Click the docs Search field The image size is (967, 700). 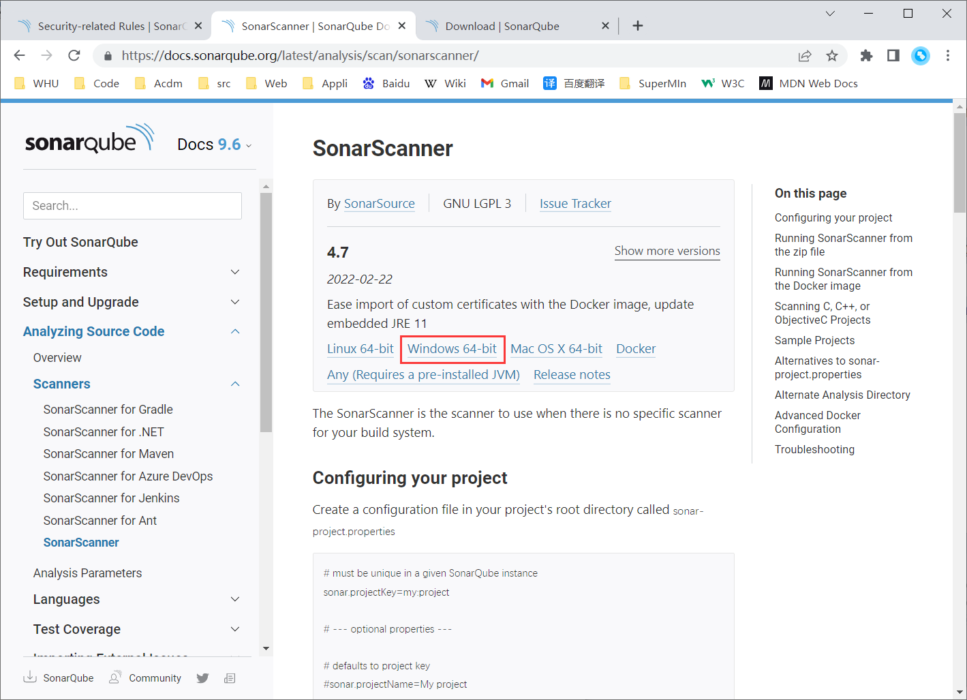click(x=132, y=206)
